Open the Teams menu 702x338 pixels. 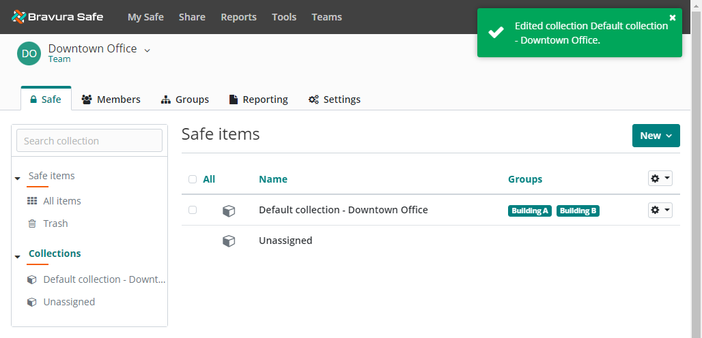click(x=327, y=17)
